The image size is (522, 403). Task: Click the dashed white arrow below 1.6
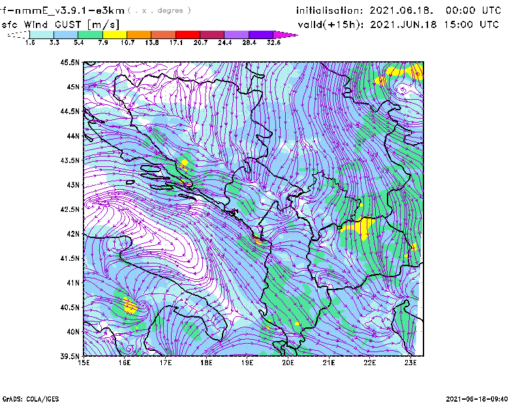18,35
